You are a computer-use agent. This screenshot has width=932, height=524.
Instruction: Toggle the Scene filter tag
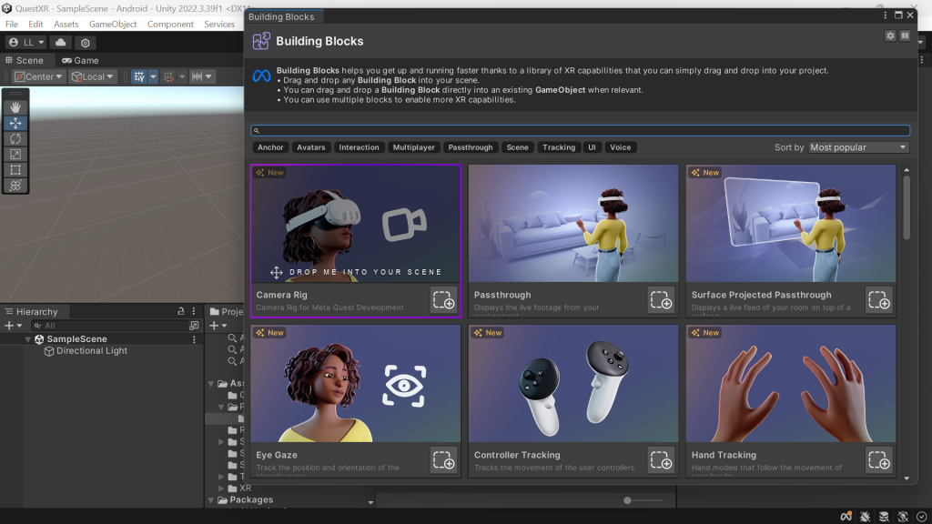517,147
